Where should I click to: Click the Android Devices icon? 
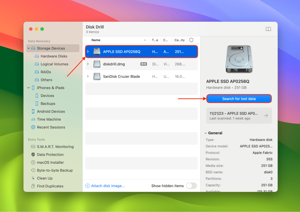point(33,111)
